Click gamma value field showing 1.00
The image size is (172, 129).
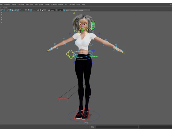(60, 10)
